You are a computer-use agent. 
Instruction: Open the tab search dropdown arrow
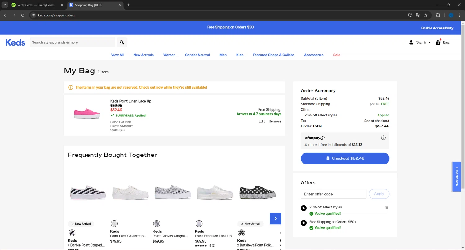tap(5, 5)
